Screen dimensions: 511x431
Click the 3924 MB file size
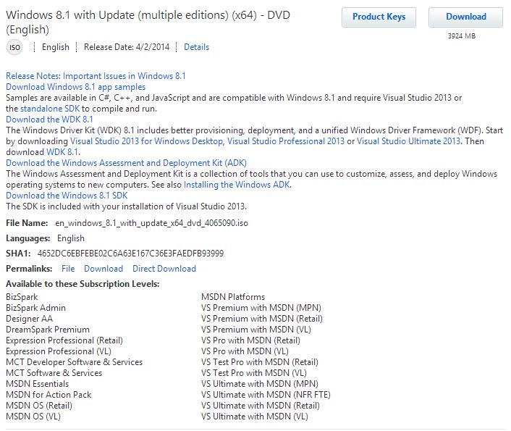462,36
